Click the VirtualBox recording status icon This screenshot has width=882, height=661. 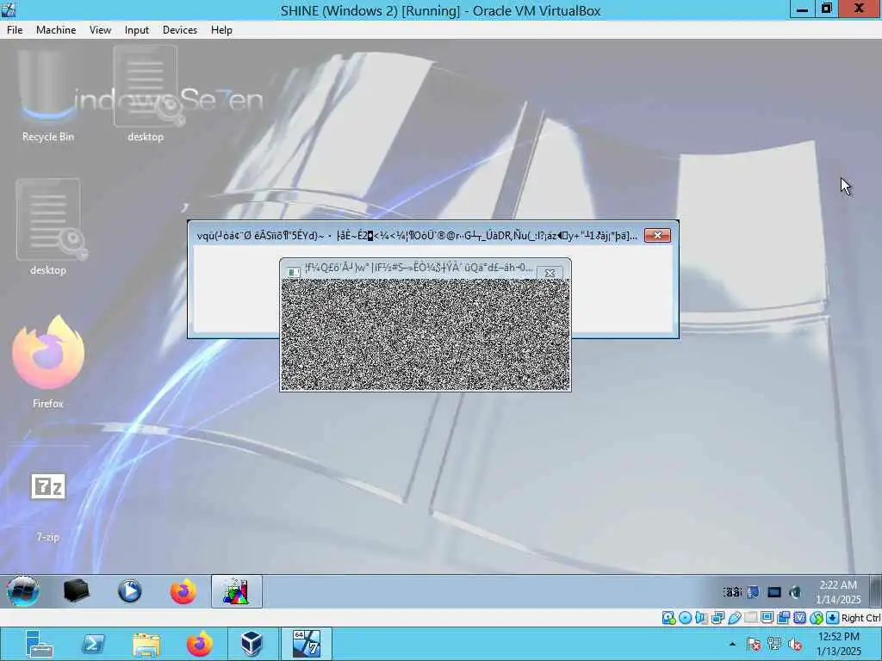[x=784, y=618]
